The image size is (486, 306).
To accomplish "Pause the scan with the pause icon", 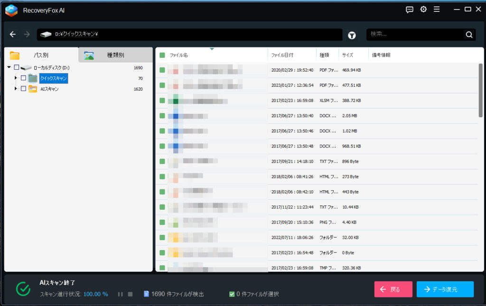I will point(121,294).
